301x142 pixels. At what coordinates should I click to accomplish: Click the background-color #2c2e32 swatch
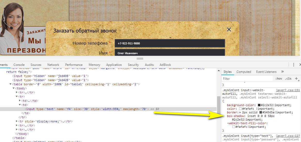[259, 105]
